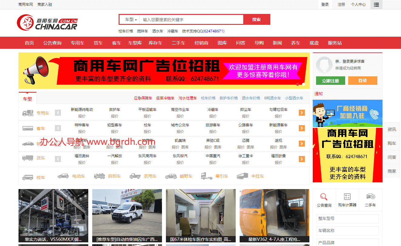401x246 pixels.
Task: Expand more 专用车 models via orange arrow
Action: tap(302, 112)
